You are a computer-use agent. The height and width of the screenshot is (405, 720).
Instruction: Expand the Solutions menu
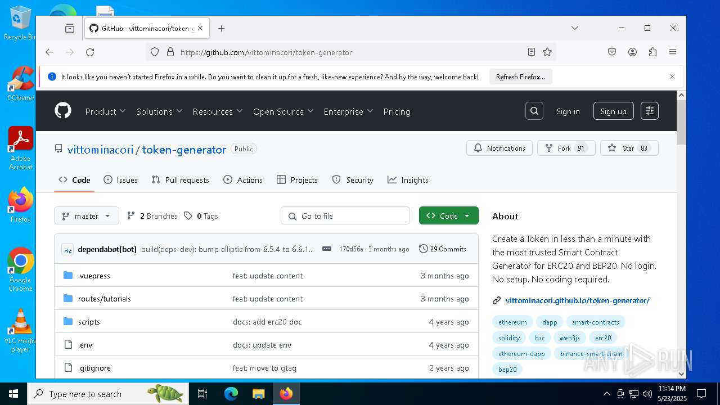(159, 111)
